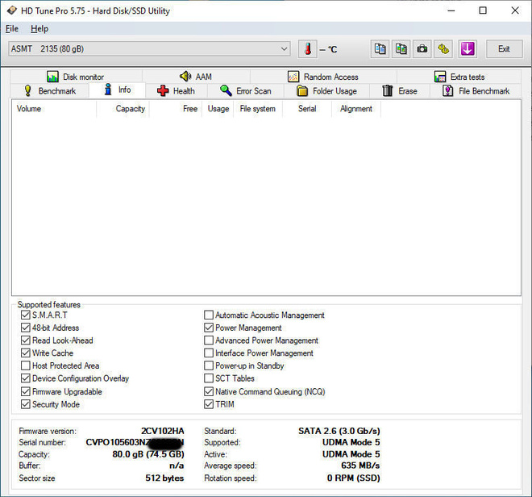
Task: Copy info to clipboard icon
Action: pos(380,49)
